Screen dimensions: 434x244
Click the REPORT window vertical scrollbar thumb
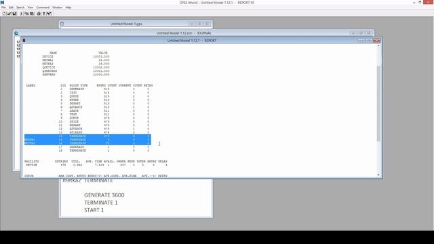coord(378,104)
